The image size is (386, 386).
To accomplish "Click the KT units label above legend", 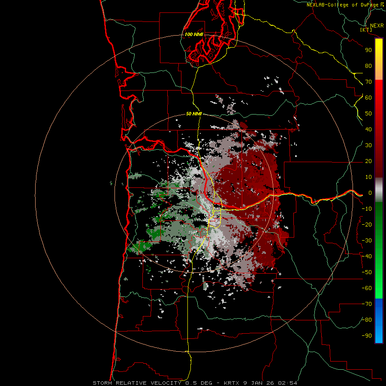I will pyautogui.click(x=366, y=30).
